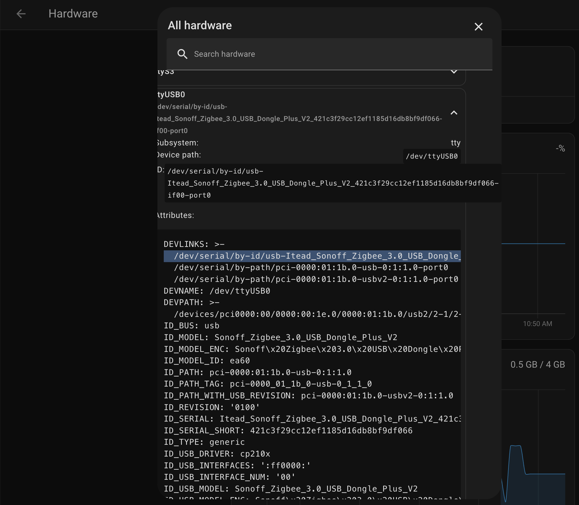The image size is (579, 505).
Task: Click the back arrow next to Hardware
Action: pyautogui.click(x=21, y=14)
